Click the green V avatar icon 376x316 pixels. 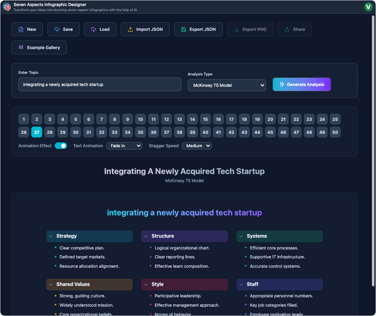[368, 6]
